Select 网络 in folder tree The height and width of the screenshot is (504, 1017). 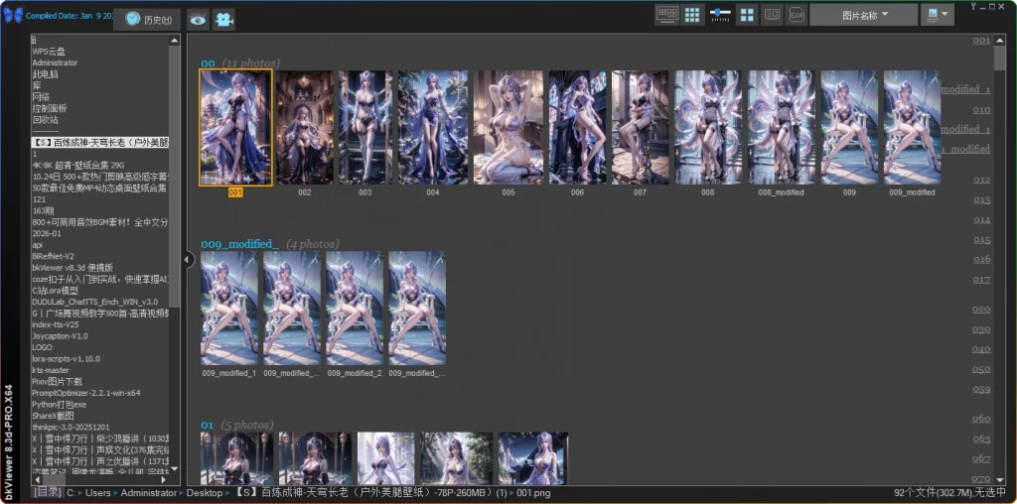click(x=41, y=96)
